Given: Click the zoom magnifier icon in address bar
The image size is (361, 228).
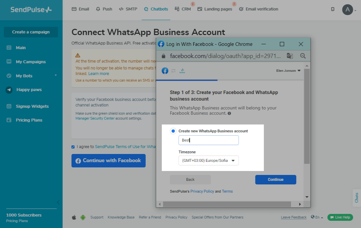Looking at the screenshot, I should click(x=303, y=56).
